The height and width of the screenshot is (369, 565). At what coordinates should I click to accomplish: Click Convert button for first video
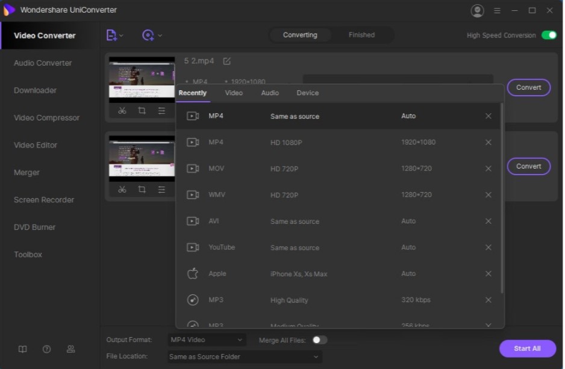pos(529,87)
